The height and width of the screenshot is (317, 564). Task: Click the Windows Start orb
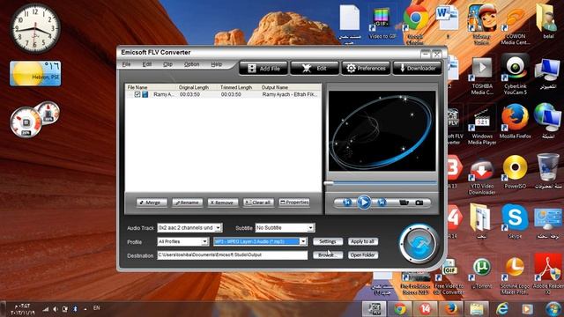[553, 309]
